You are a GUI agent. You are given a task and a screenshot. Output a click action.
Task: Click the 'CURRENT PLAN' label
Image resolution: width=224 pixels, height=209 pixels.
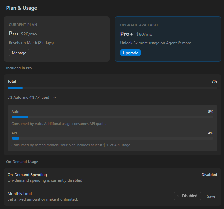[x=23, y=25]
